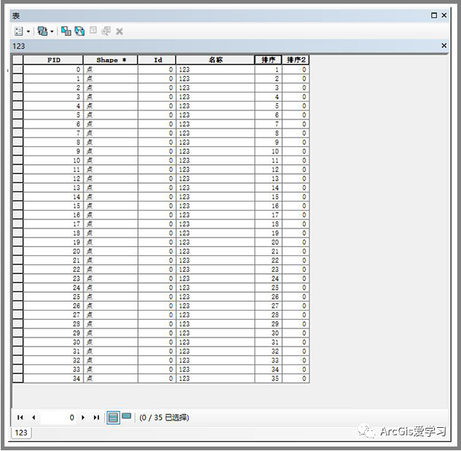Select row with FID 5

click(18, 115)
